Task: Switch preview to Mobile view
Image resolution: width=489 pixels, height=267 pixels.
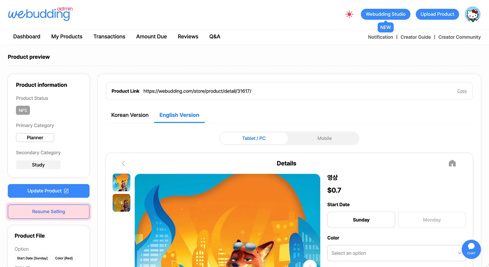Action: click(324, 138)
